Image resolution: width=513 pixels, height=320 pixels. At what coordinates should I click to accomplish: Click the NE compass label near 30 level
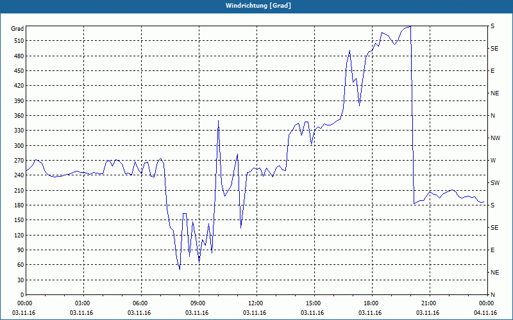pos(494,273)
